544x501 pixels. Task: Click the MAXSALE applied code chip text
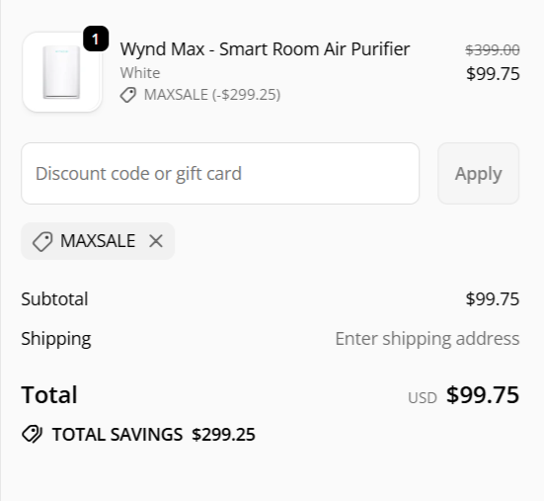98,241
